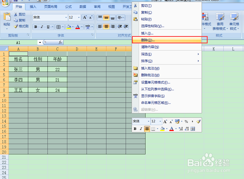Choose 选择性粘贴(V)... from the context menu
The image size is (244, 179).
coord(167,26)
